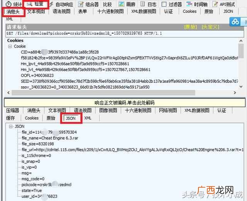
Task: Open request XML数据视图 tab
Action: 144,12
